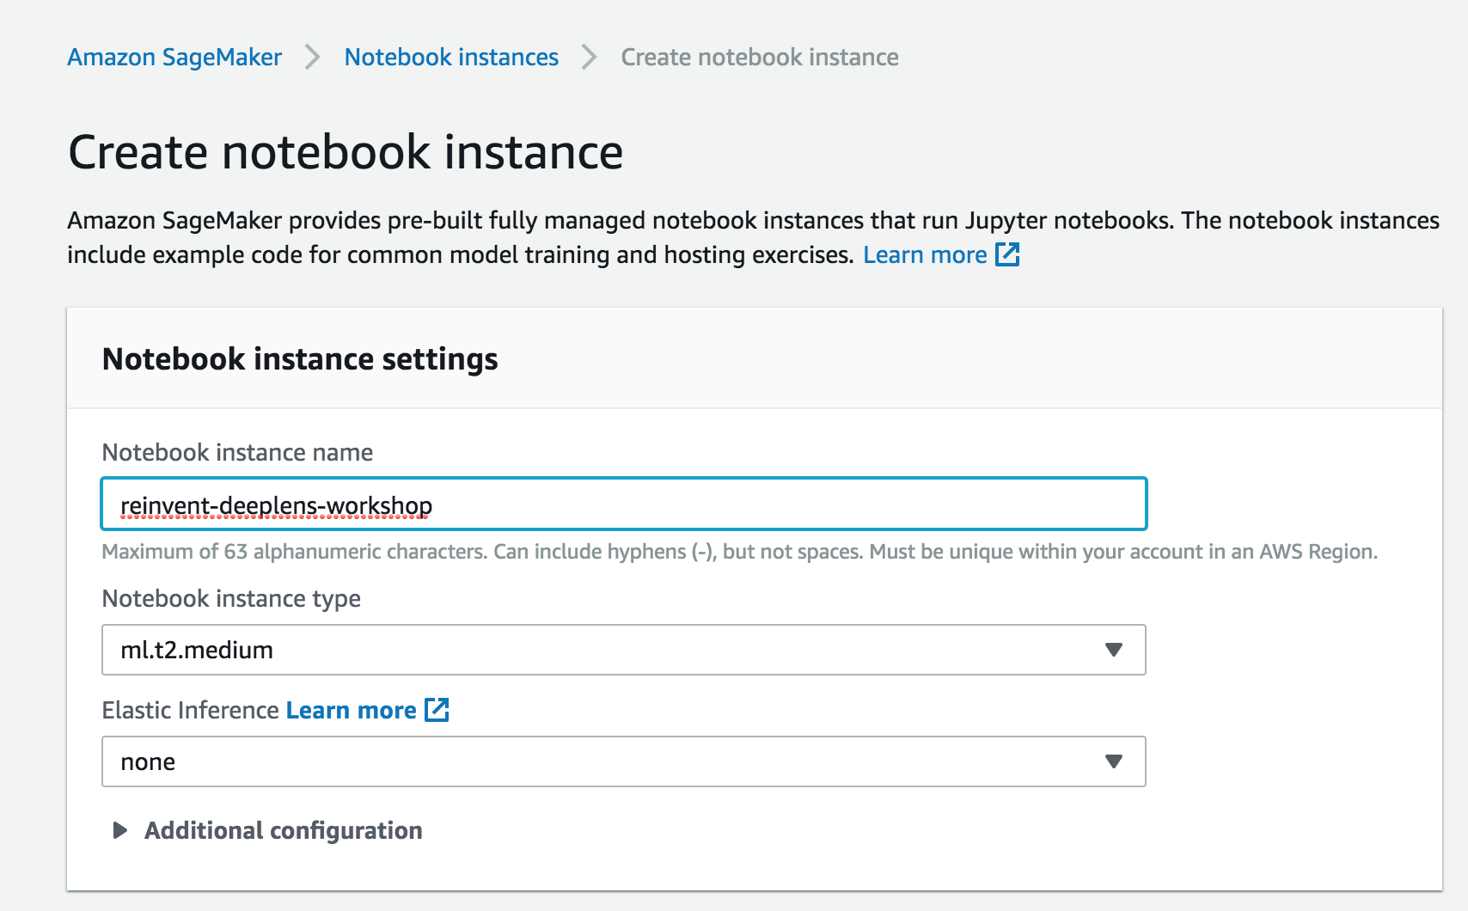Open external link icon after top Learn more
This screenshot has height=911, width=1468.
point(1007,254)
